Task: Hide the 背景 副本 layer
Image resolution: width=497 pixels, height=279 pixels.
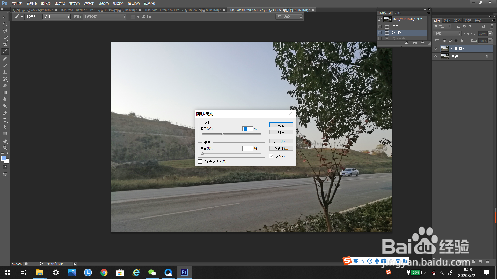Action: (x=436, y=49)
